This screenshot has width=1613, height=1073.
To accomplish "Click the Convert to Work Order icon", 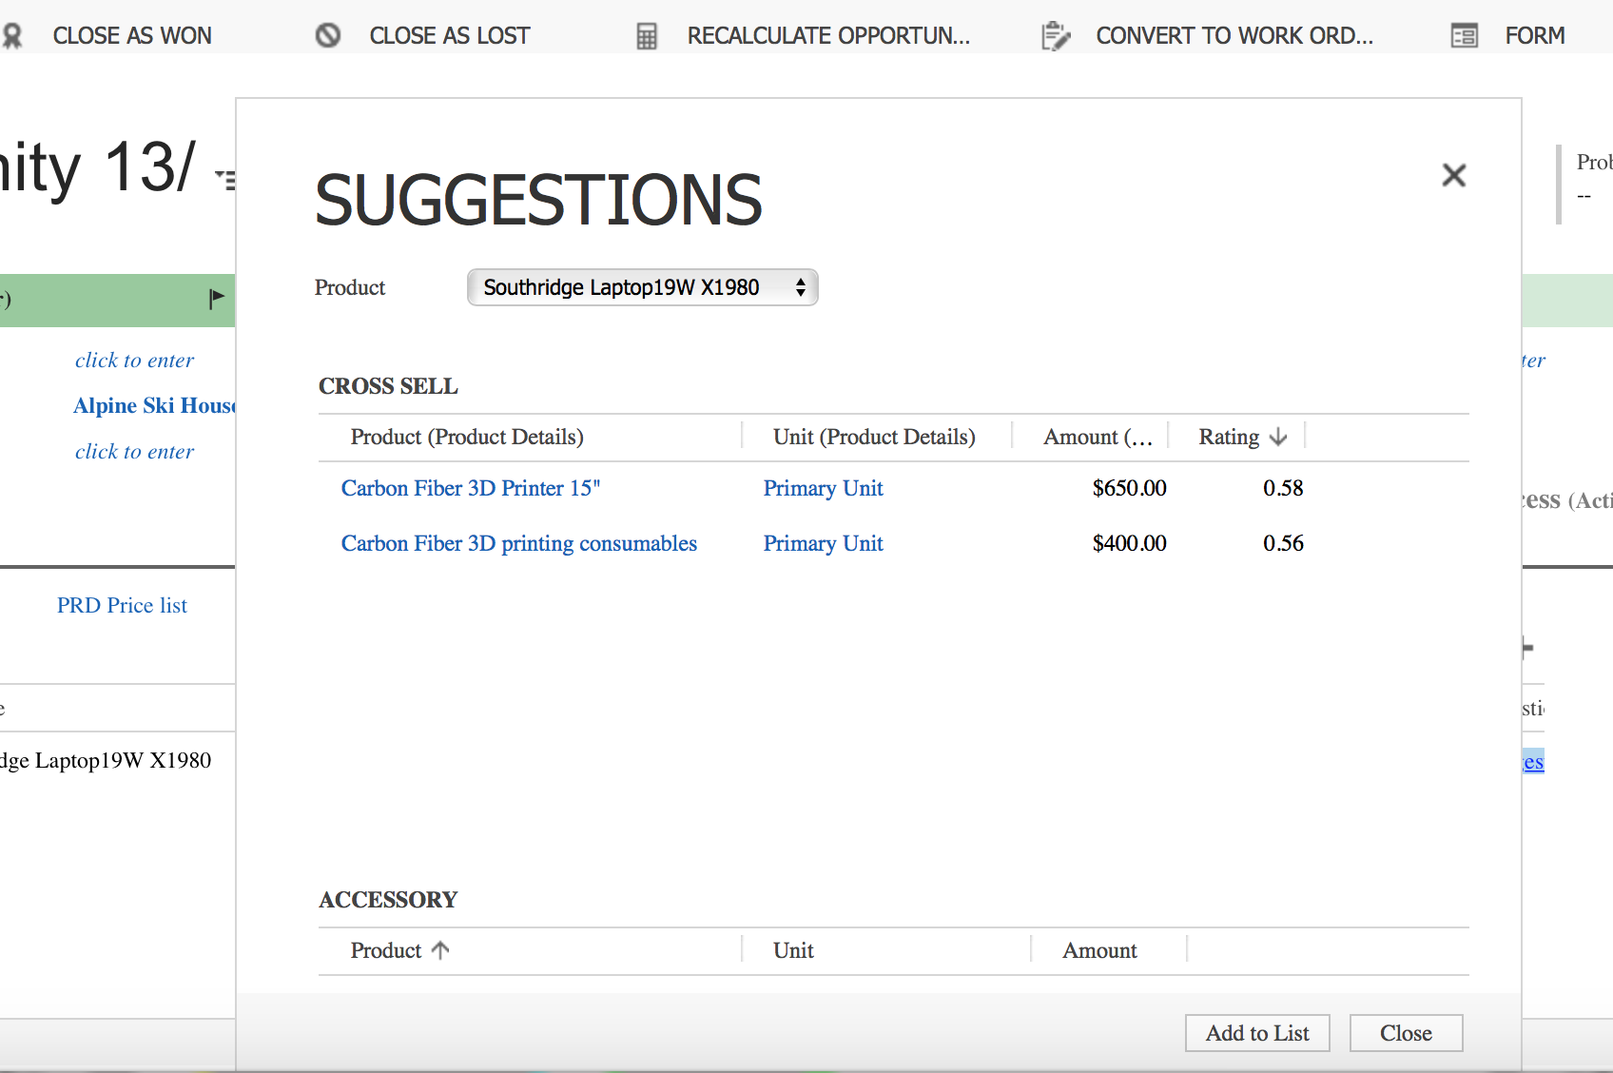I will [x=1055, y=36].
